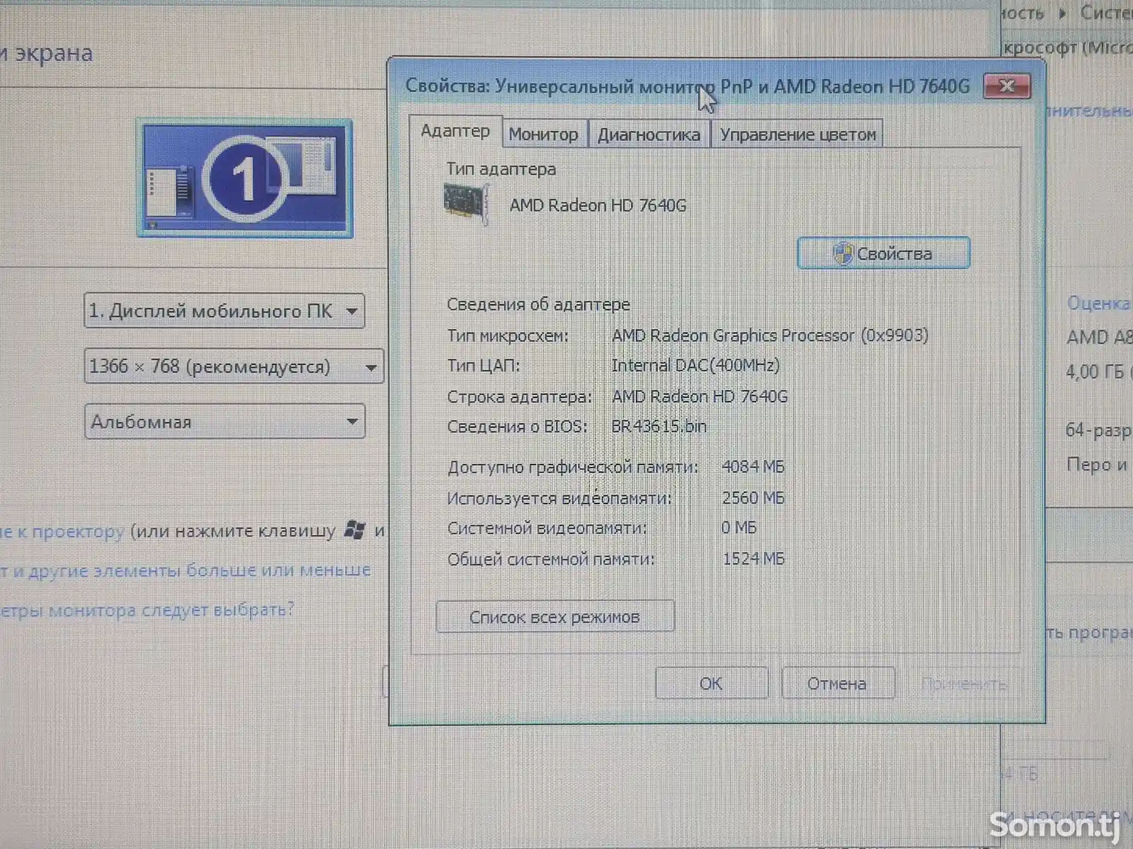Screen dimensions: 1133x849
Task: Click the dialog title bar text
Action: (x=687, y=86)
